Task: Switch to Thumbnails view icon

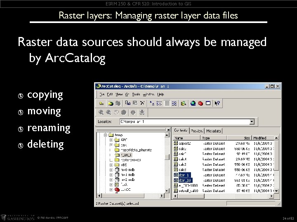Action: pyautogui.click(x=174, y=103)
